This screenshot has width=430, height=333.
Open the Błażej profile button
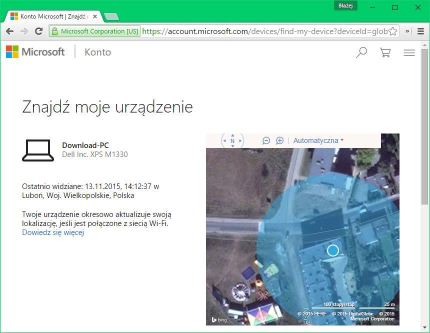(x=345, y=5)
